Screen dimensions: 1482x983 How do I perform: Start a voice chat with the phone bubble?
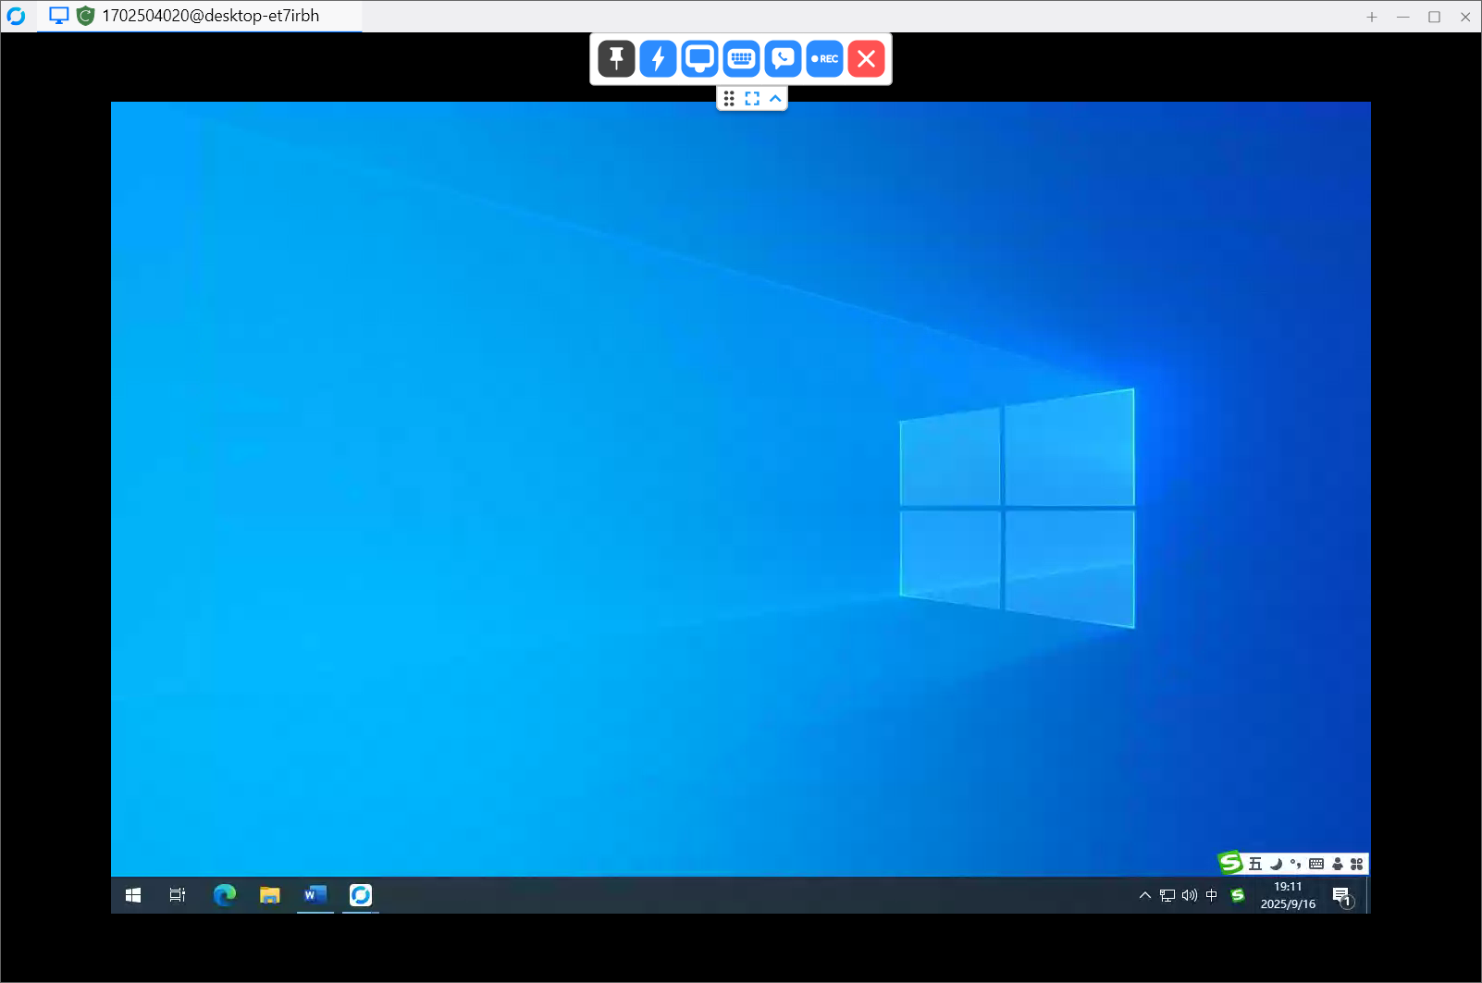click(x=783, y=59)
